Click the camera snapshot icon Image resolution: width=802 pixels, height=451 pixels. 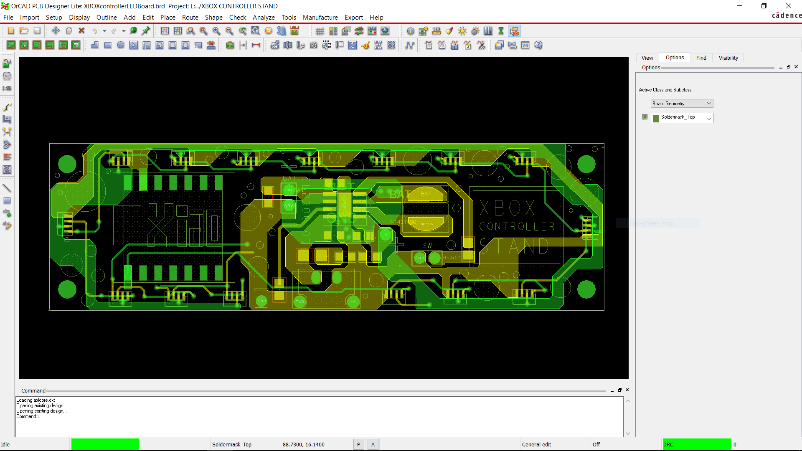coord(314,45)
